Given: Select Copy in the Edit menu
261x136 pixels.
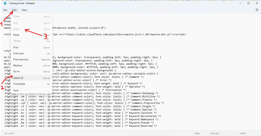Looking at the screenshot, I should tap(31, 29).
